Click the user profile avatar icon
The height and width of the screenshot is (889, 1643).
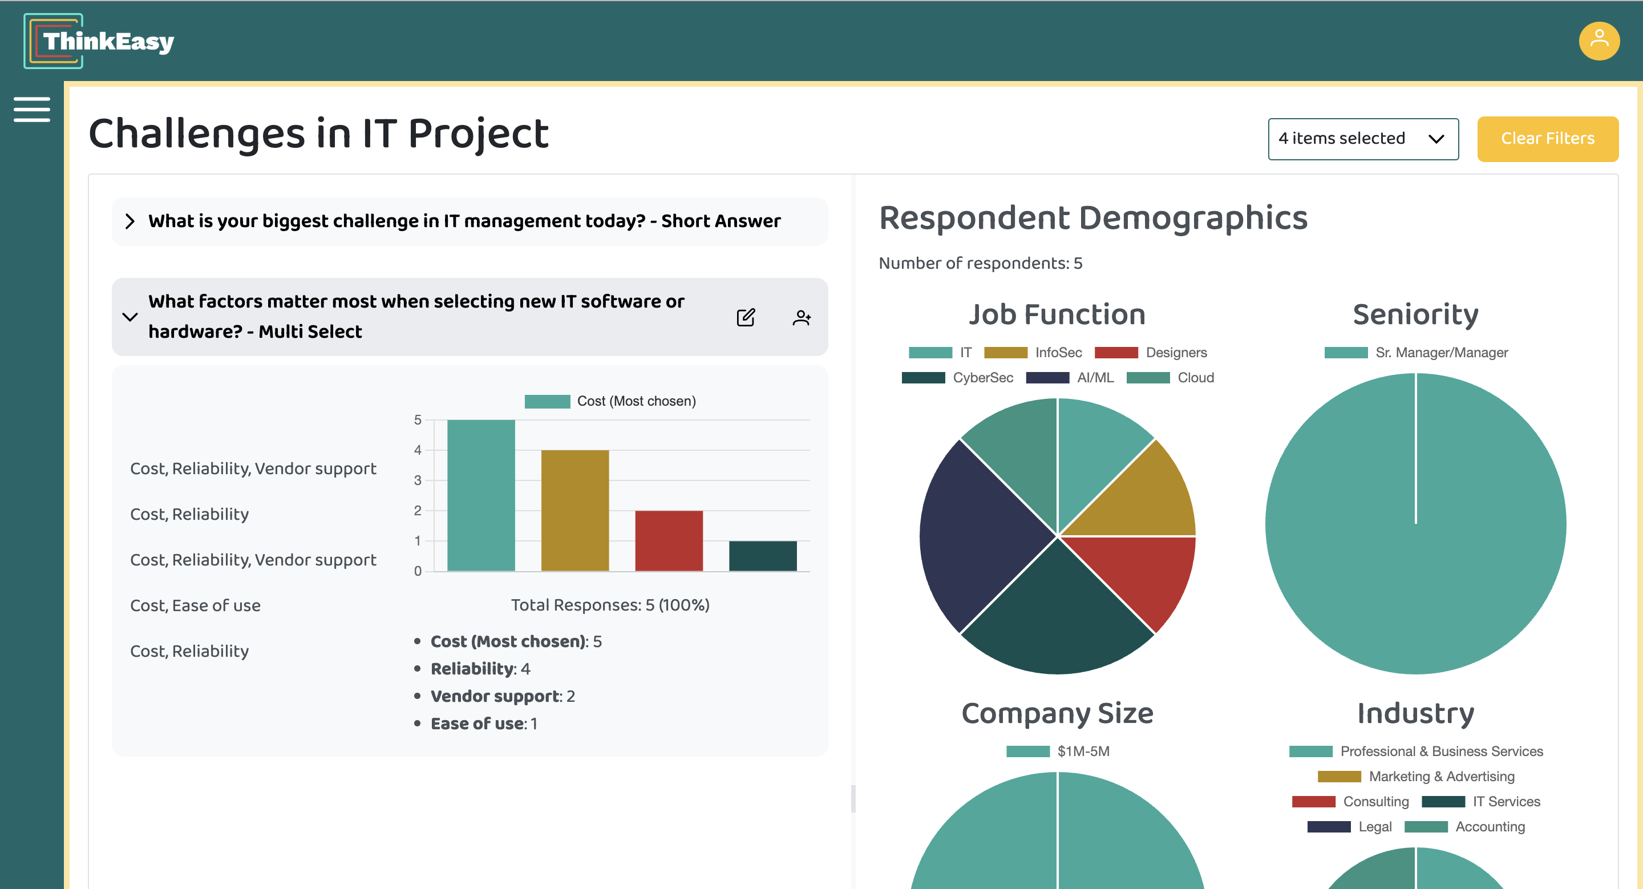point(1599,41)
